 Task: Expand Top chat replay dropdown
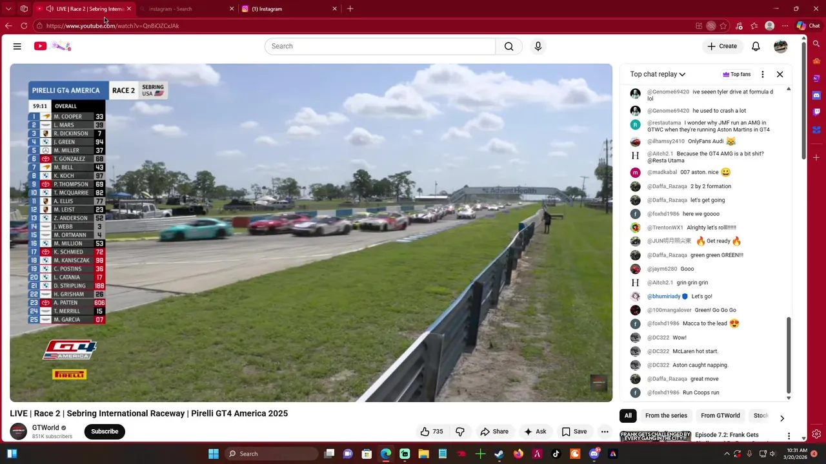coord(658,74)
